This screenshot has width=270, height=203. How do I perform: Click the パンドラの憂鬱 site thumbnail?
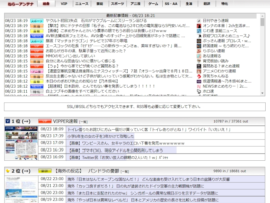coord(21,189)
